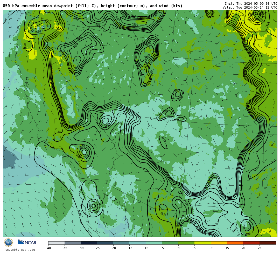Click the colorbar label -30
The height and width of the screenshot is (253, 280).
[x=81, y=248]
